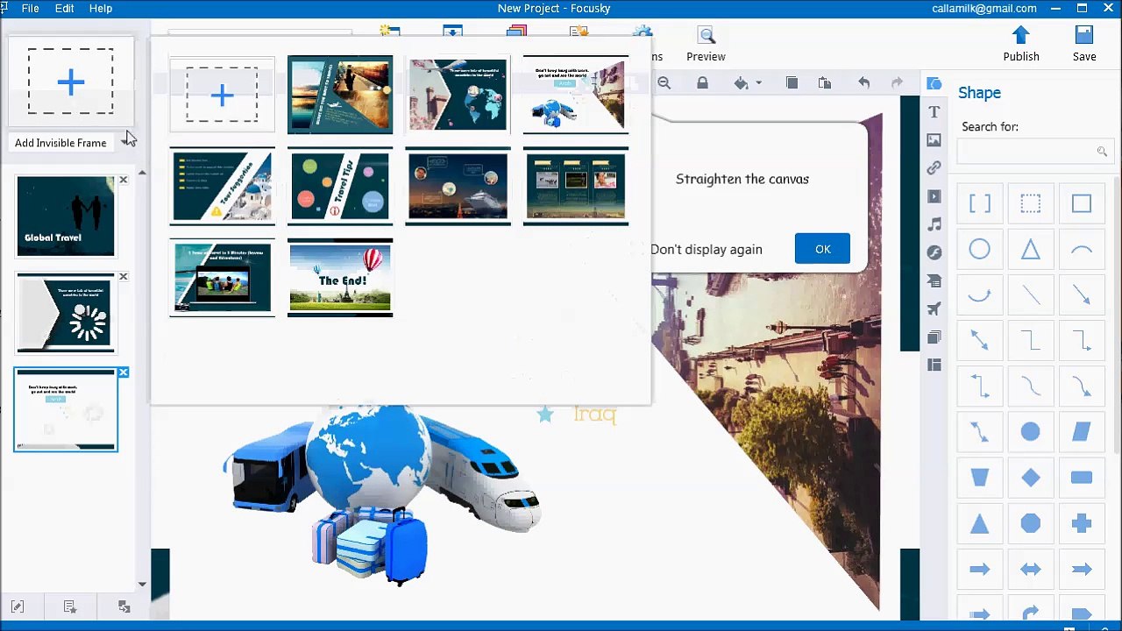
Task: Open the Video insert sidebar icon
Action: [934, 196]
